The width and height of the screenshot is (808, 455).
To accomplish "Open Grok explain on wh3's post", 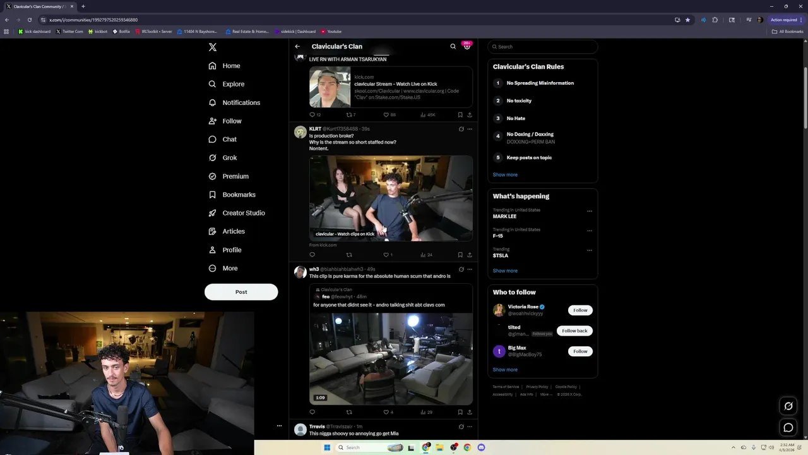I will (461, 269).
